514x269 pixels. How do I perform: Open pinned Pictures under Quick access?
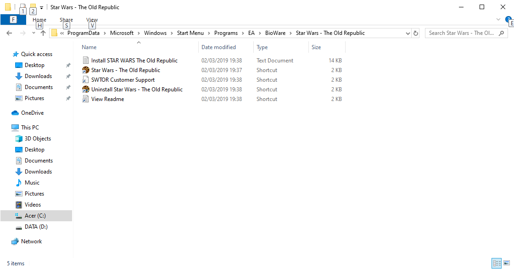pyautogui.click(x=34, y=98)
